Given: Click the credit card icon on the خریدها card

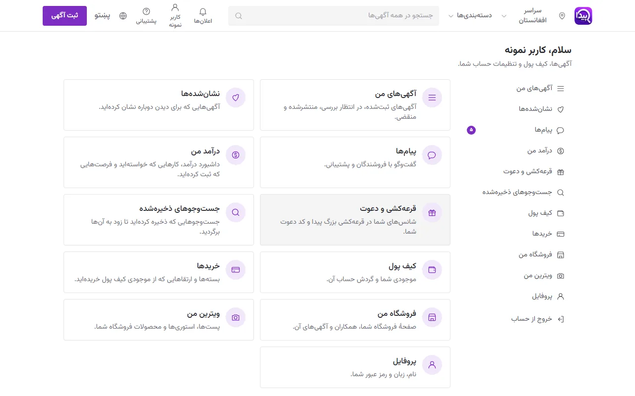Looking at the screenshot, I should pos(236,270).
